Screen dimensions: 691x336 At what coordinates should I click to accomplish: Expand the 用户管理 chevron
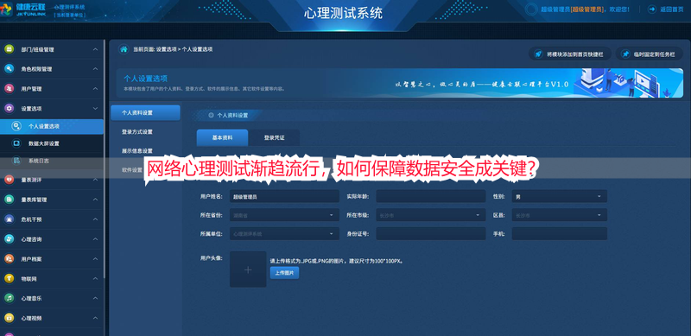pyautogui.click(x=95, y=89)
